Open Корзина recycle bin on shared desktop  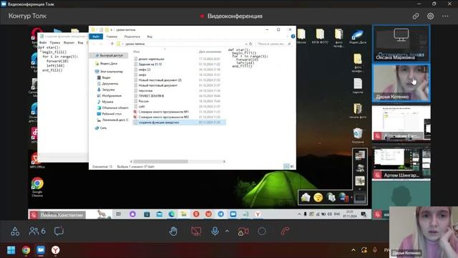pyautogui.click(x=358, y=135)
